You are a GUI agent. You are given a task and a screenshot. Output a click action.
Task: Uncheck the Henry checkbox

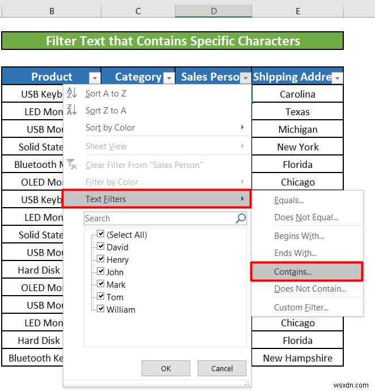coord(100,259)
